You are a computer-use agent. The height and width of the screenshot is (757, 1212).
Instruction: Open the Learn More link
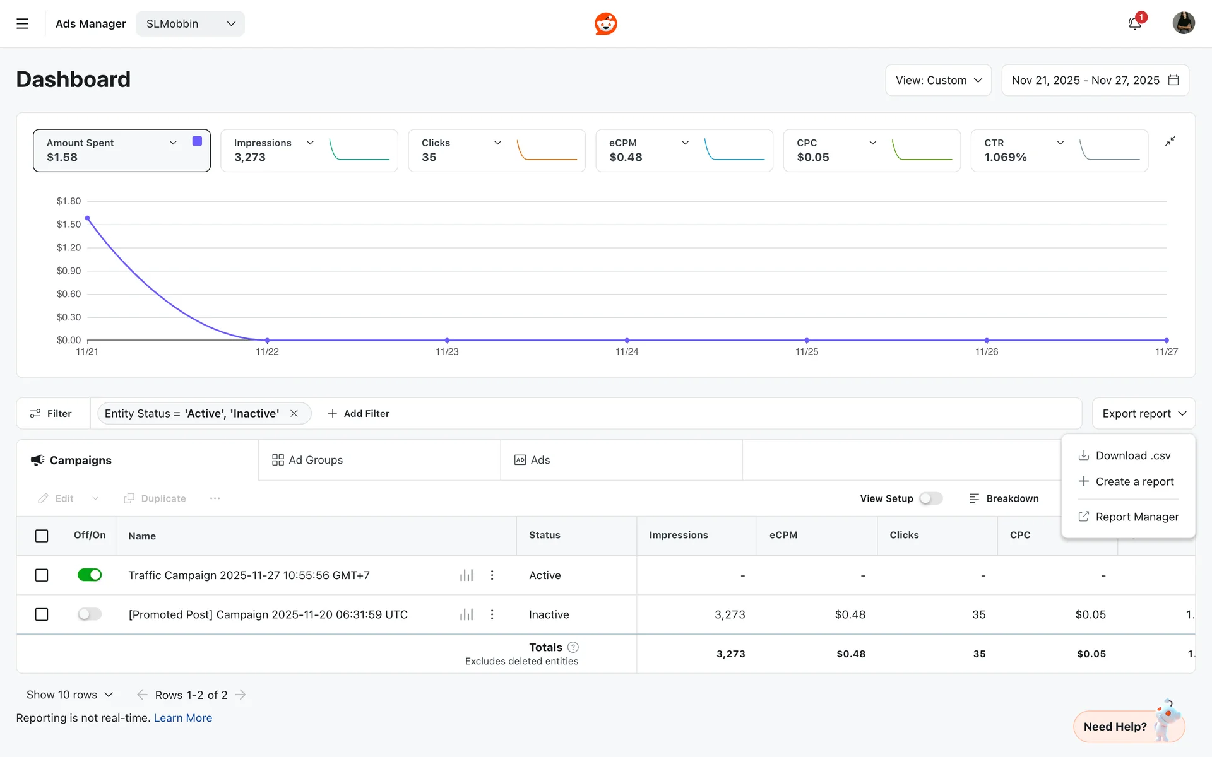[182, 718]
